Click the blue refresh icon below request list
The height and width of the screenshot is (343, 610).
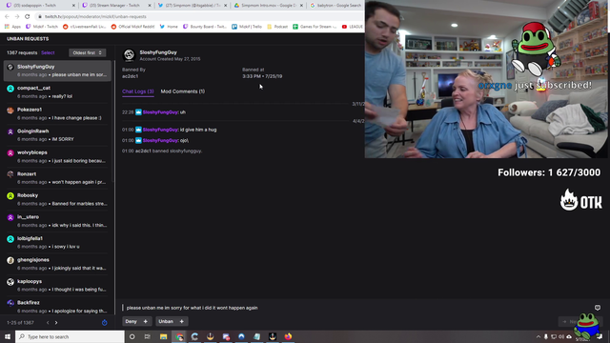[104, 322]
